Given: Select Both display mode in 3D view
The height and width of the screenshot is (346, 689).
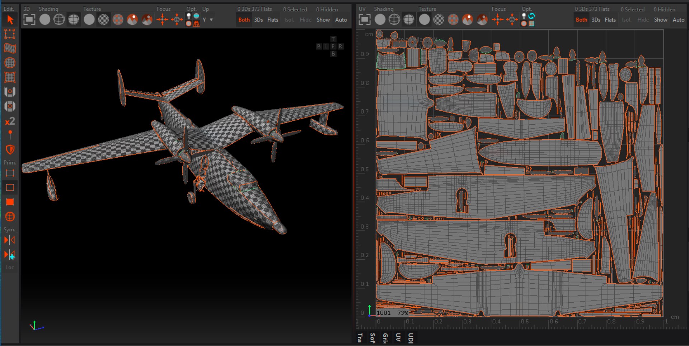Looking at the screenshot, I should tap(244, 20).
